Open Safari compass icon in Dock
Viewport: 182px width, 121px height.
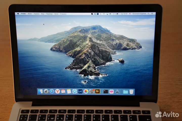pyautogui.click(x=52, y=92)
